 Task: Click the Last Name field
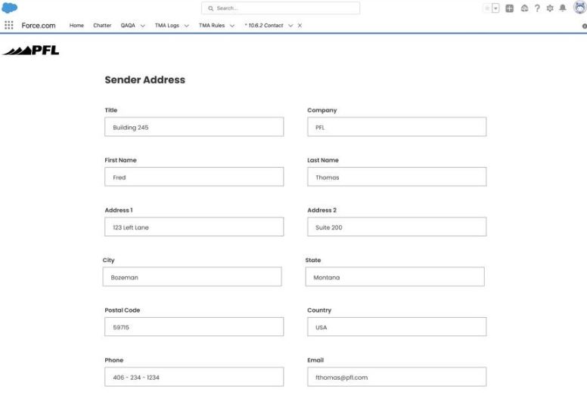pyautogui.click(x=397, y=177)
